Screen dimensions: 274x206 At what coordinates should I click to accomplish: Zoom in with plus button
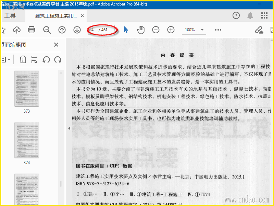pyautogui.click(x=171, y=30)
